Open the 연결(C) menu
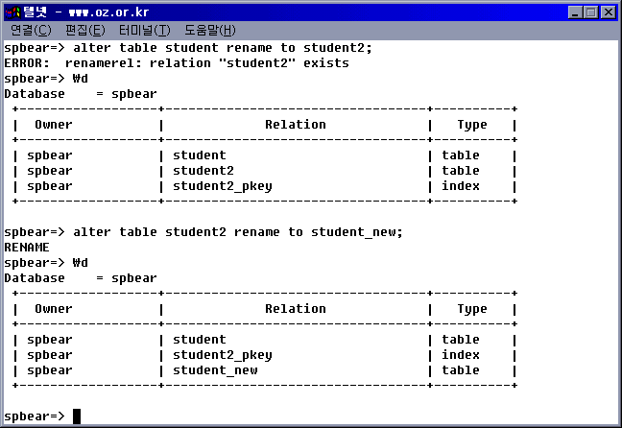The width and height of the screenshot is (622, 428). tap(30, 31)
